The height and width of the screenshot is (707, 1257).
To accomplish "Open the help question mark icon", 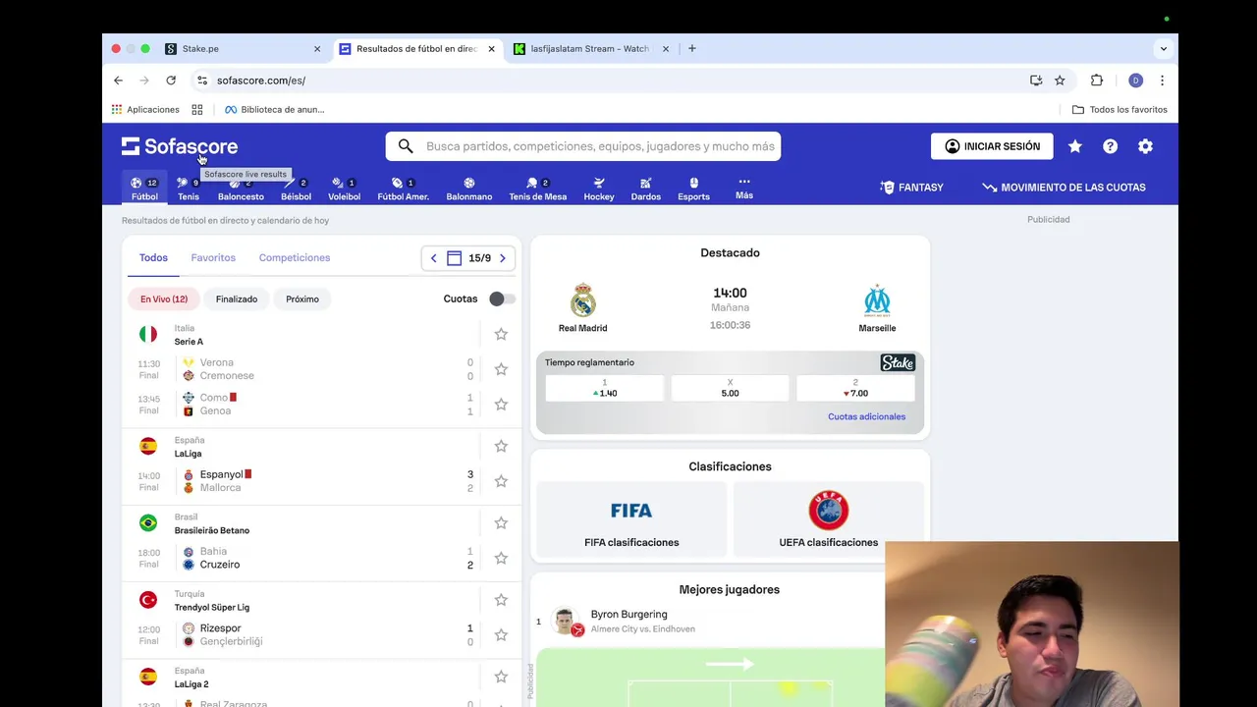I will (1110, 146).
